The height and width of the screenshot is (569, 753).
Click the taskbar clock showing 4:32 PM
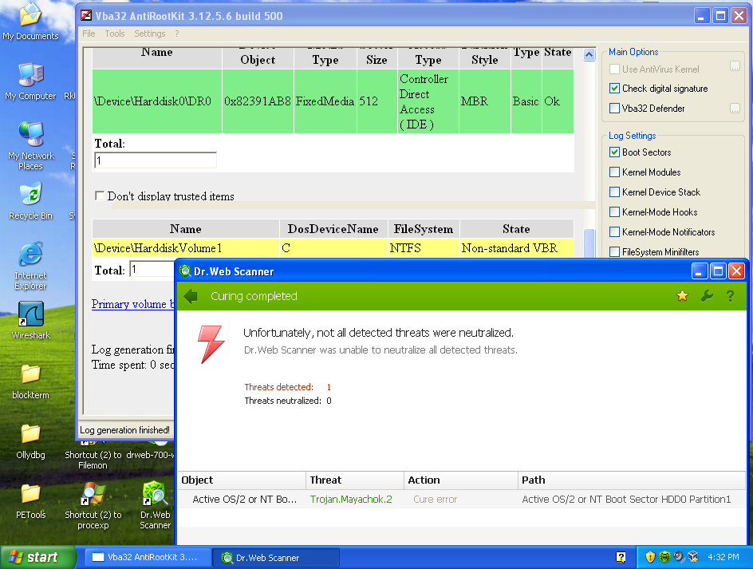723,557
